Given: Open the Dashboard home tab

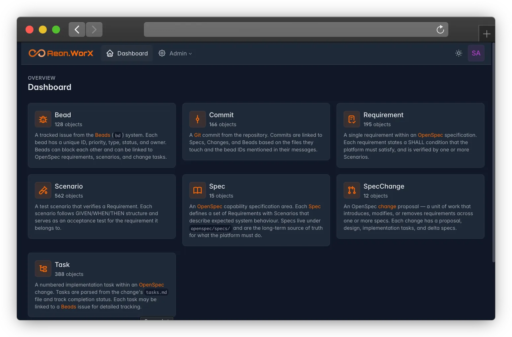Looking at the screenshot, I should (127, 53).
